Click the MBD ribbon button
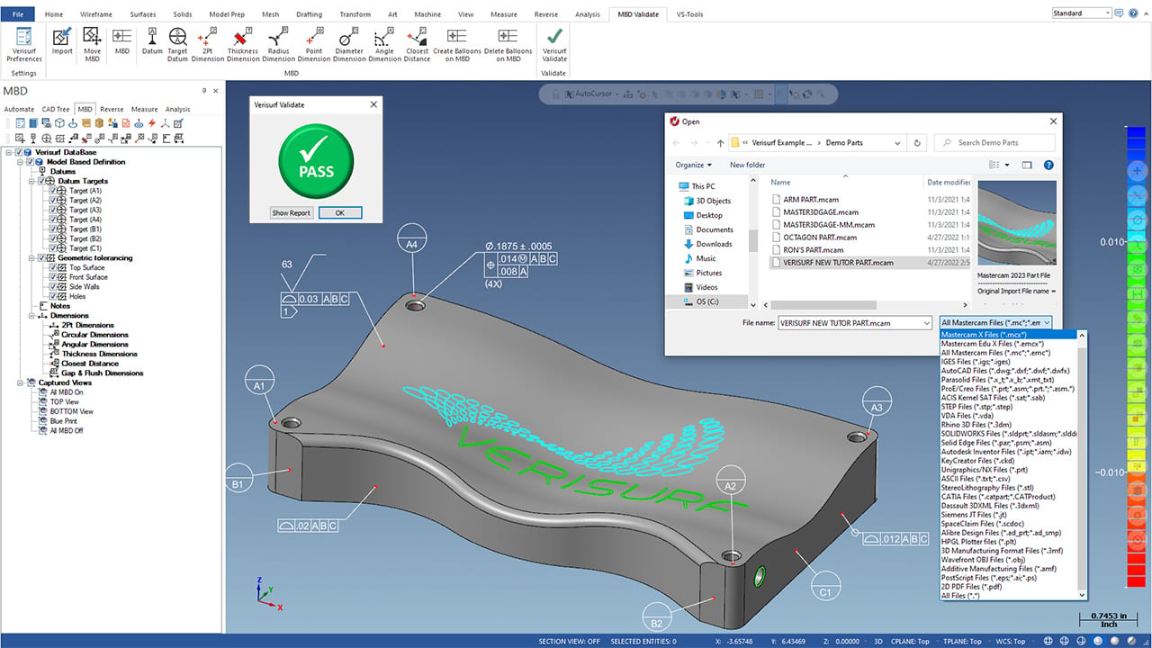The height and width of the screenshot is (648, 1152). (121, 41)
